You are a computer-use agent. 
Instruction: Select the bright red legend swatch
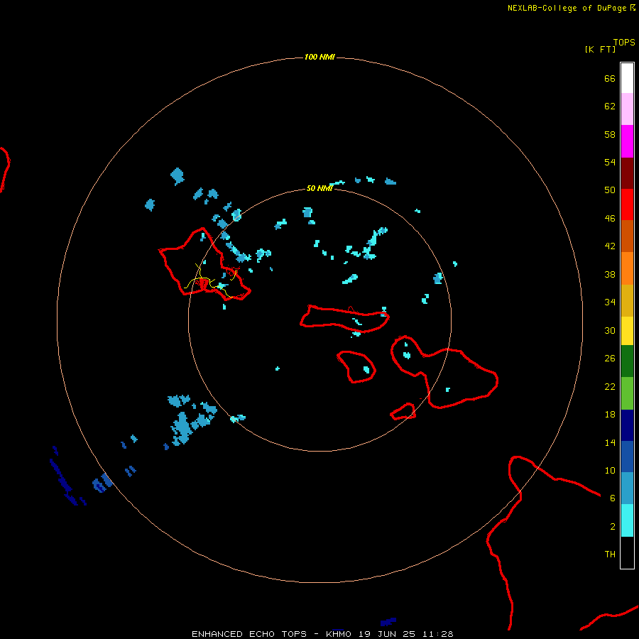click(x=627, y=204)
